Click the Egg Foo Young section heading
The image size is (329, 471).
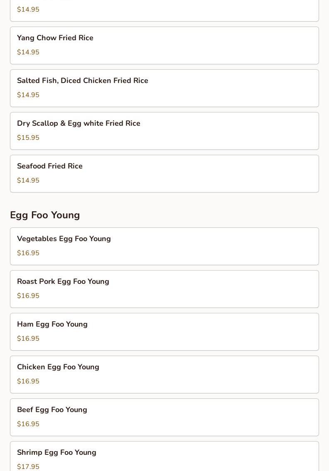(x=45, y=215)
